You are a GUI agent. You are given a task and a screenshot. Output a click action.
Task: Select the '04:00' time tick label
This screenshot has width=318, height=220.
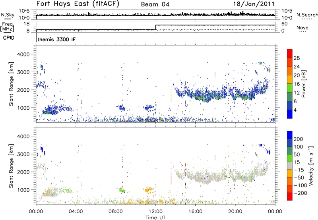click(76, 212)
